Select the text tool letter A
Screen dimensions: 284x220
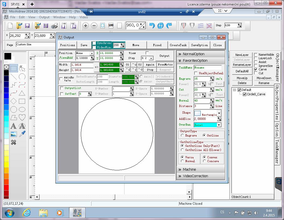click(x=13, y=126)
